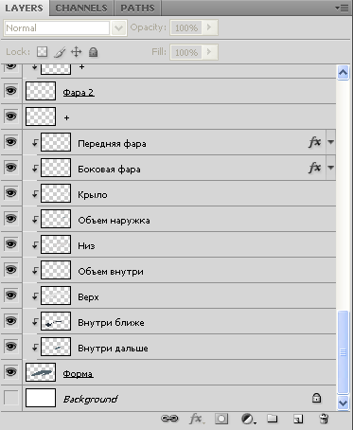Show the Background layer
353x430 pixels.
point(11,398)
